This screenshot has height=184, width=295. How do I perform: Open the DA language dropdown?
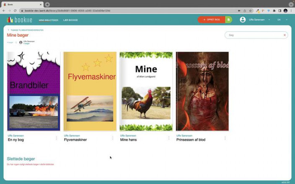282,20
